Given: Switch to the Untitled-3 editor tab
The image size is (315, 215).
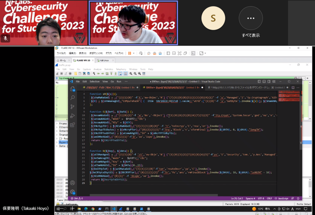Looking at the screenshot, I should tap(172, 88).
